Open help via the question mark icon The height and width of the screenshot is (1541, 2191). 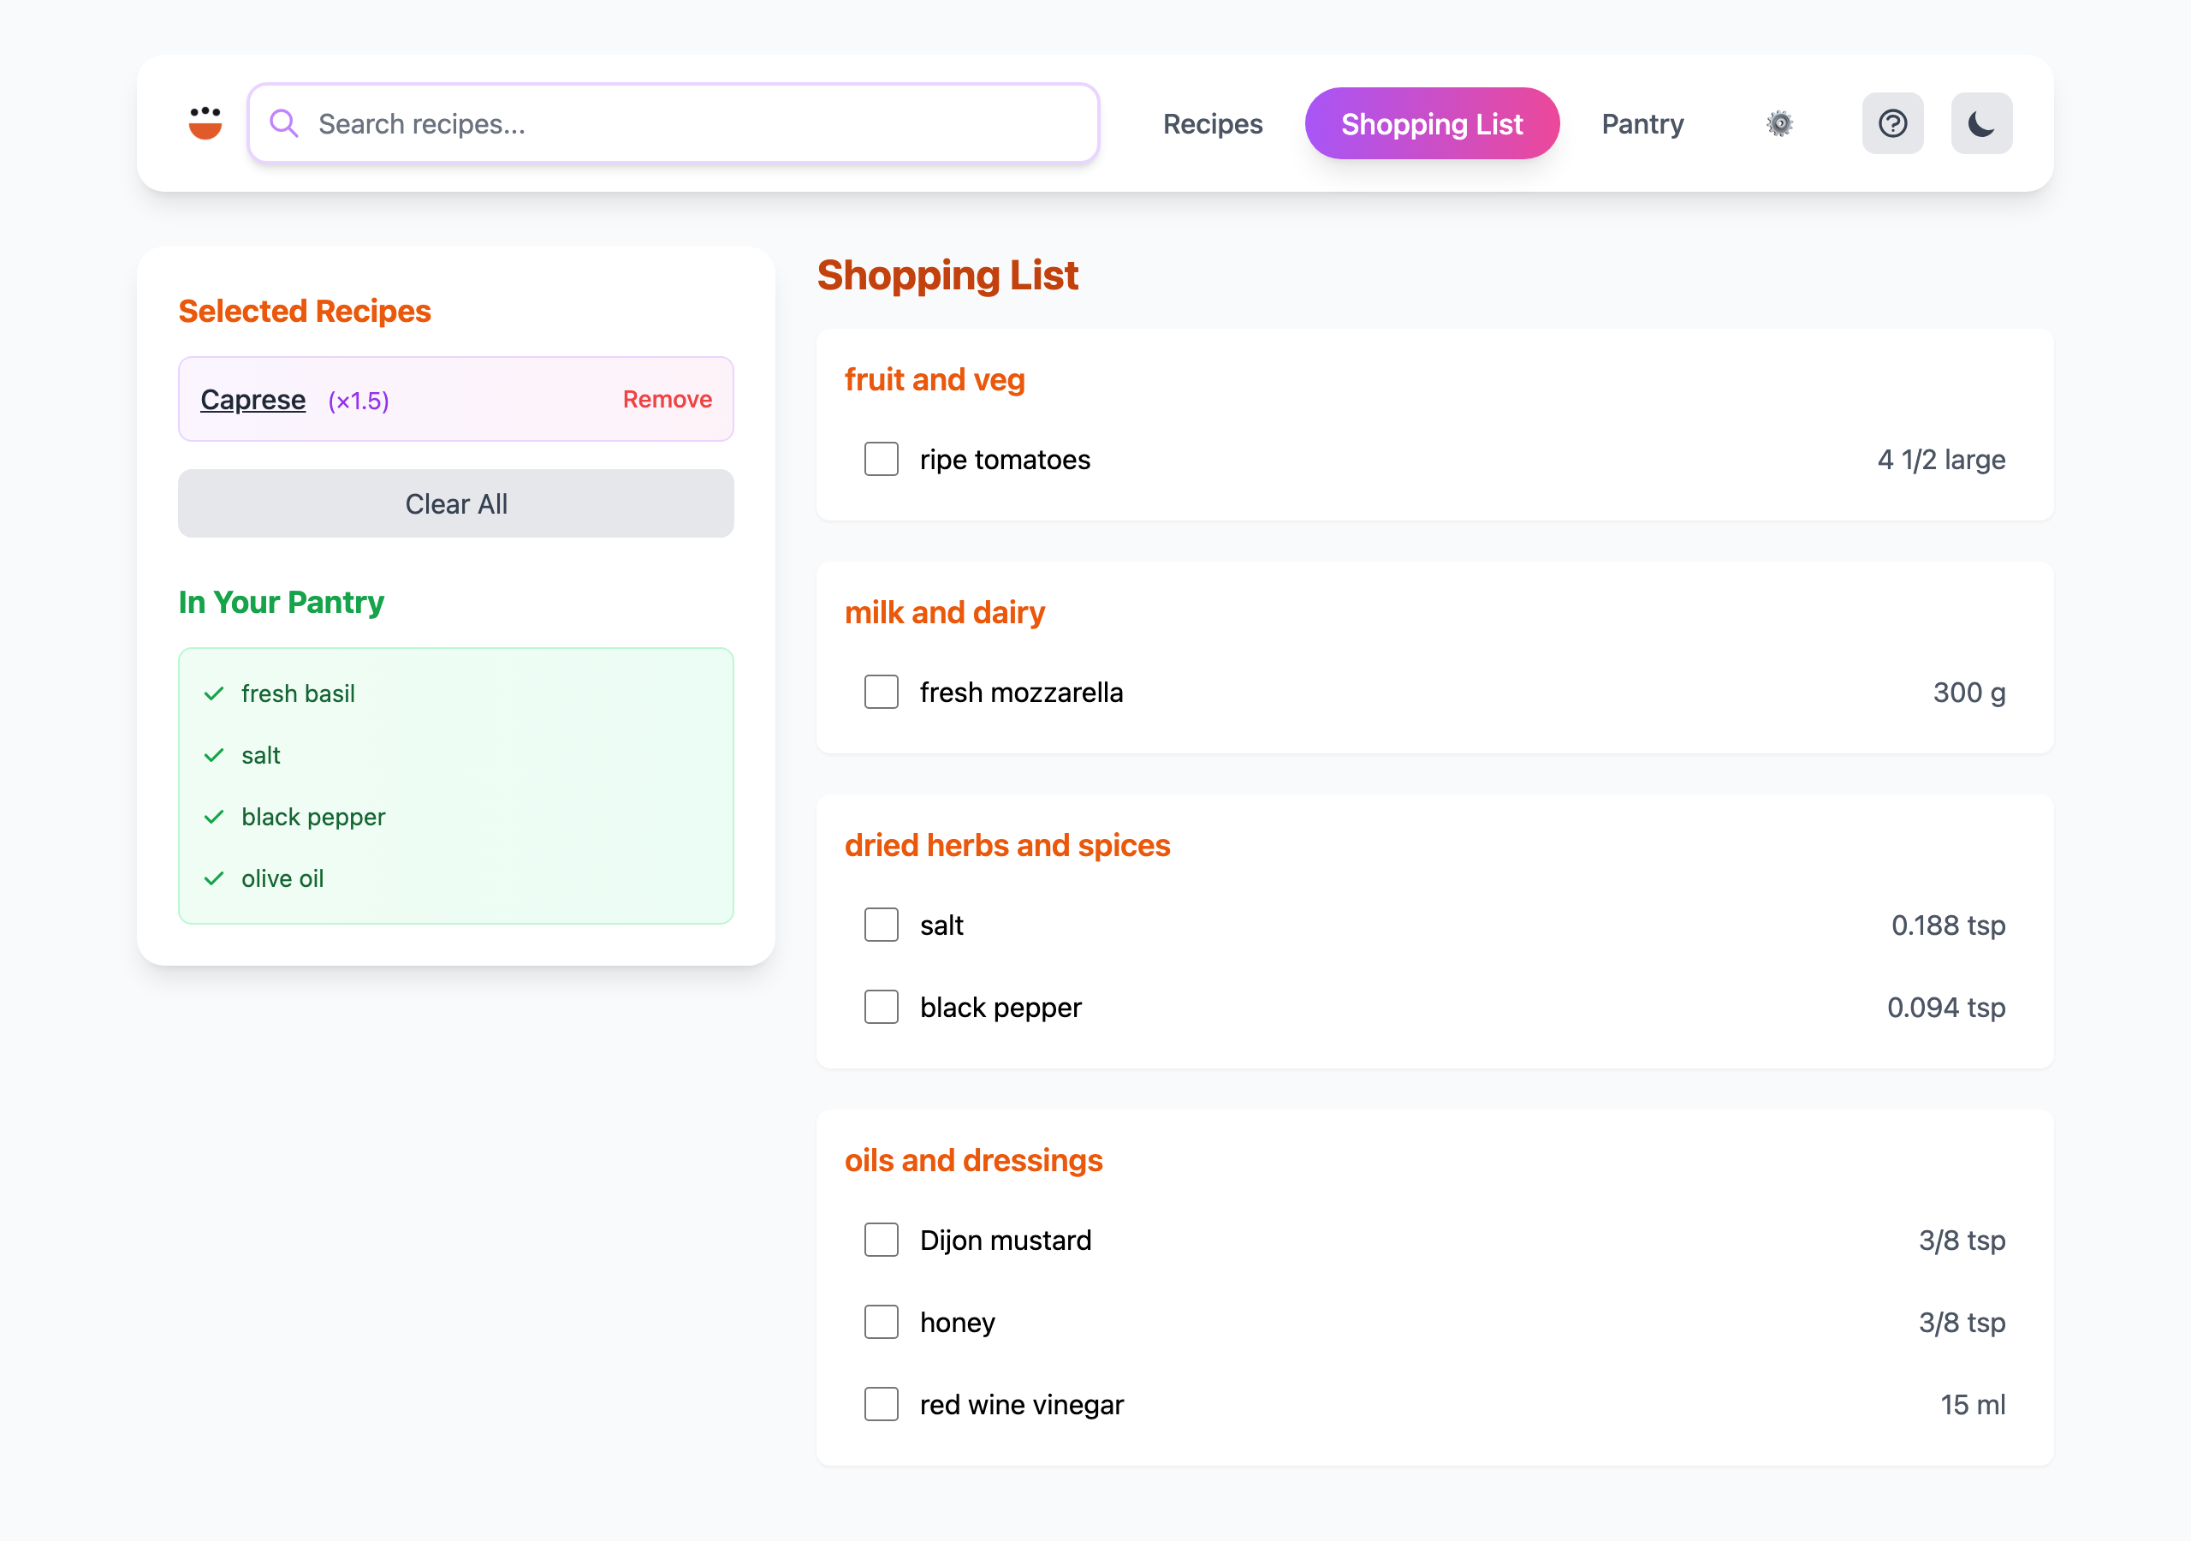pos(1892,122)
